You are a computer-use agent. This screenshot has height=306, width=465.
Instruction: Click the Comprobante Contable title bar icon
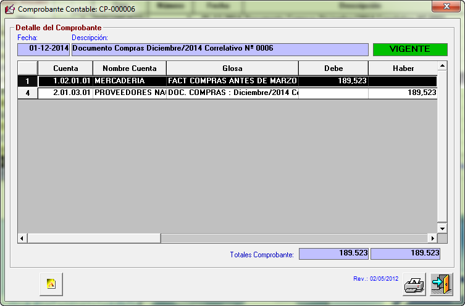tap(10, 9)
